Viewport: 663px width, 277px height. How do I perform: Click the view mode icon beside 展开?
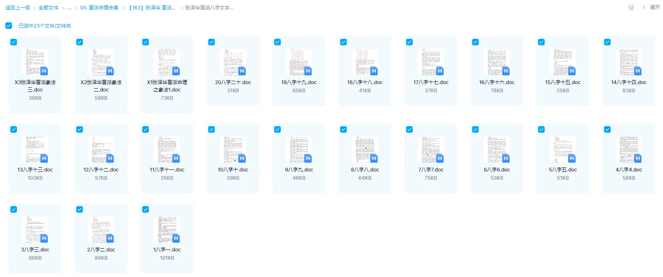tap(631, 7)
